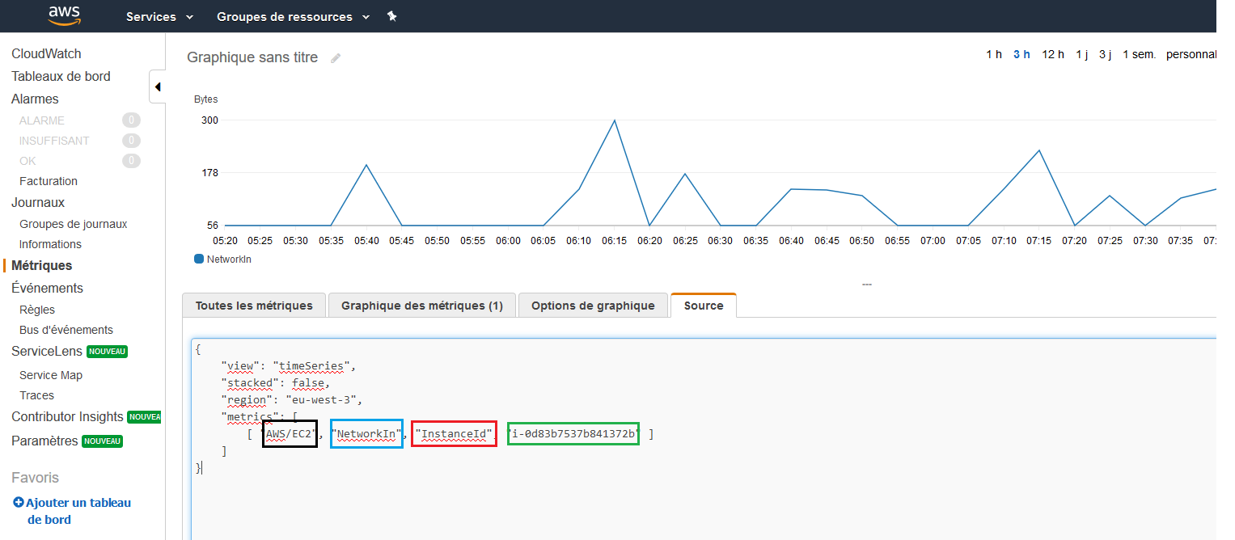Open Traces under ServiceLens

36,395
